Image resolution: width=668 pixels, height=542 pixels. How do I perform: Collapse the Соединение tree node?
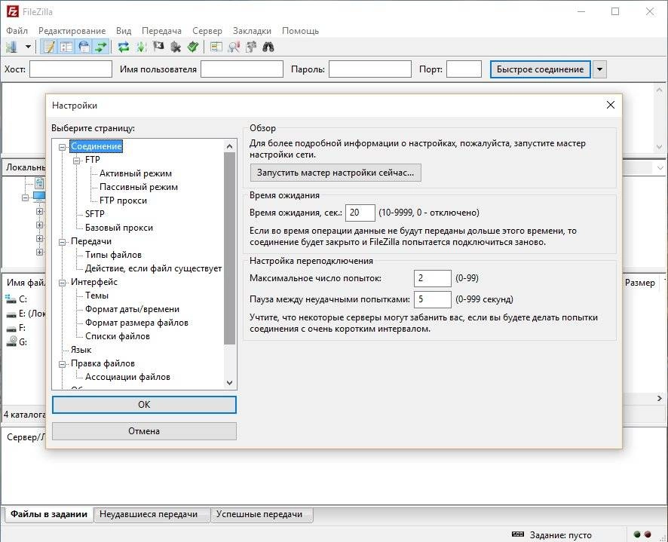(62, 147)
